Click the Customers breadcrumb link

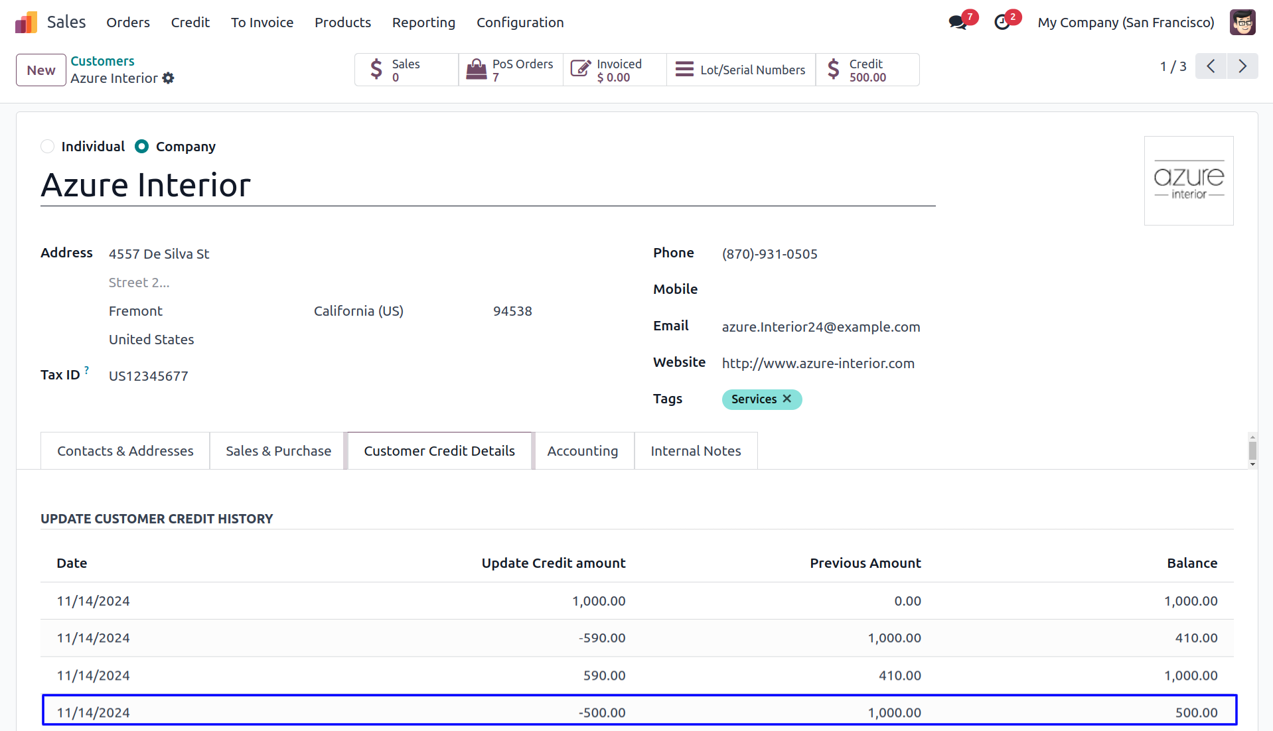point(102,61)
